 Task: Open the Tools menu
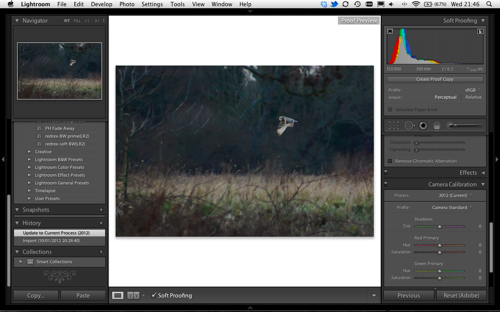[178, 4]
